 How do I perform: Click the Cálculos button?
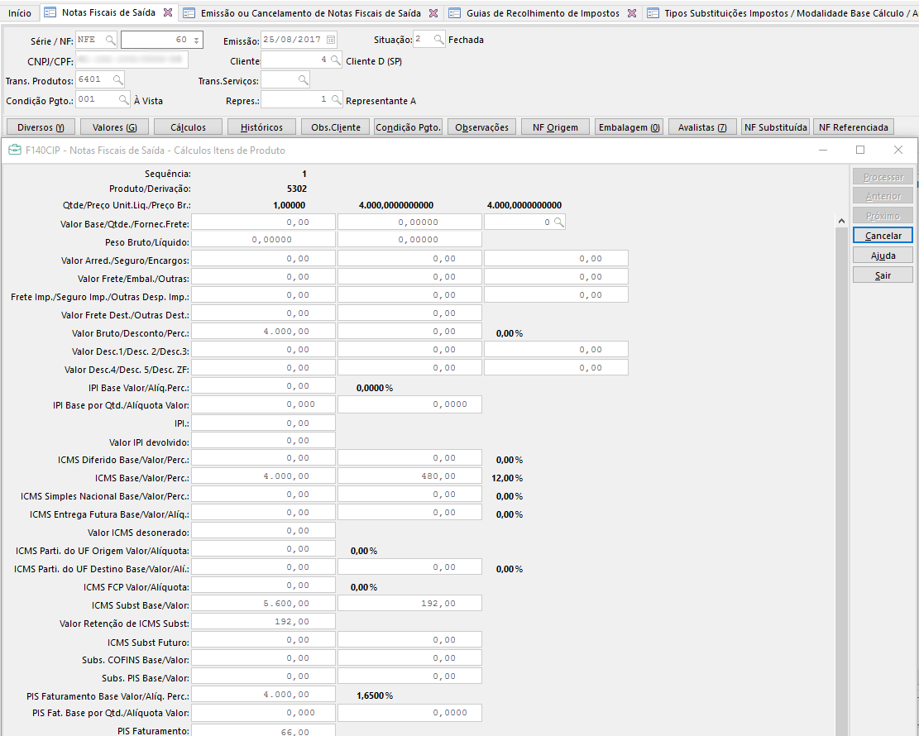click(x=188, y=127)
